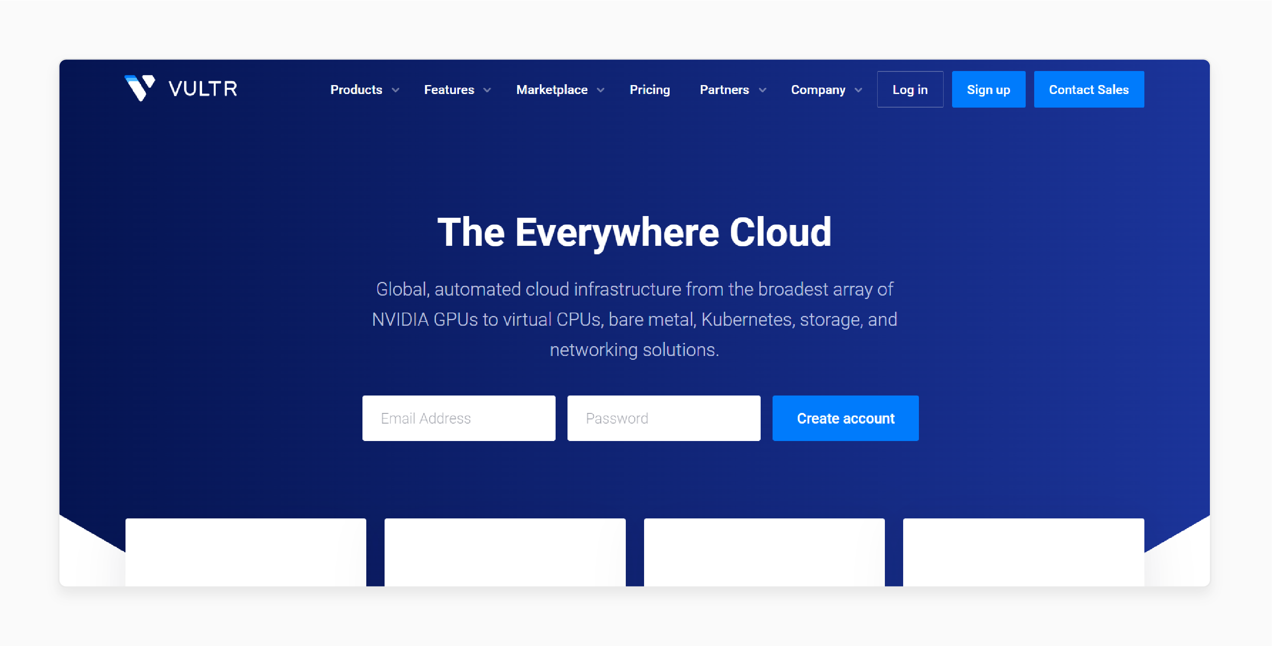Screen dimensions: 1272x646
Task: Click the VULTR wordmark text
Action: [x=203, y=89]
